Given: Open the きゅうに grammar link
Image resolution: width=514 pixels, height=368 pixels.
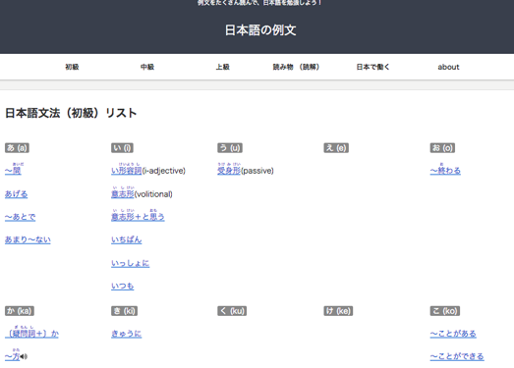Looking at the screenshot, I should coord(126,334).
